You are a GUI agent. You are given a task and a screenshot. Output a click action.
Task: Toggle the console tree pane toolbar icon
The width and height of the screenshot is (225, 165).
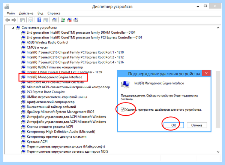(x=22, y=20)
